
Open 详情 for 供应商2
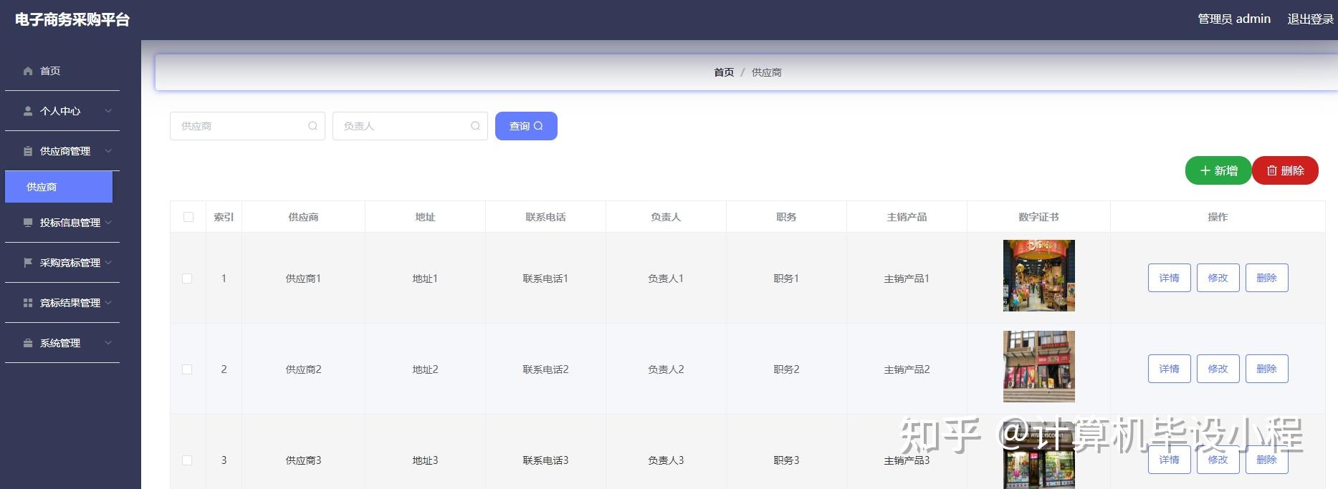click(1170, 369)
